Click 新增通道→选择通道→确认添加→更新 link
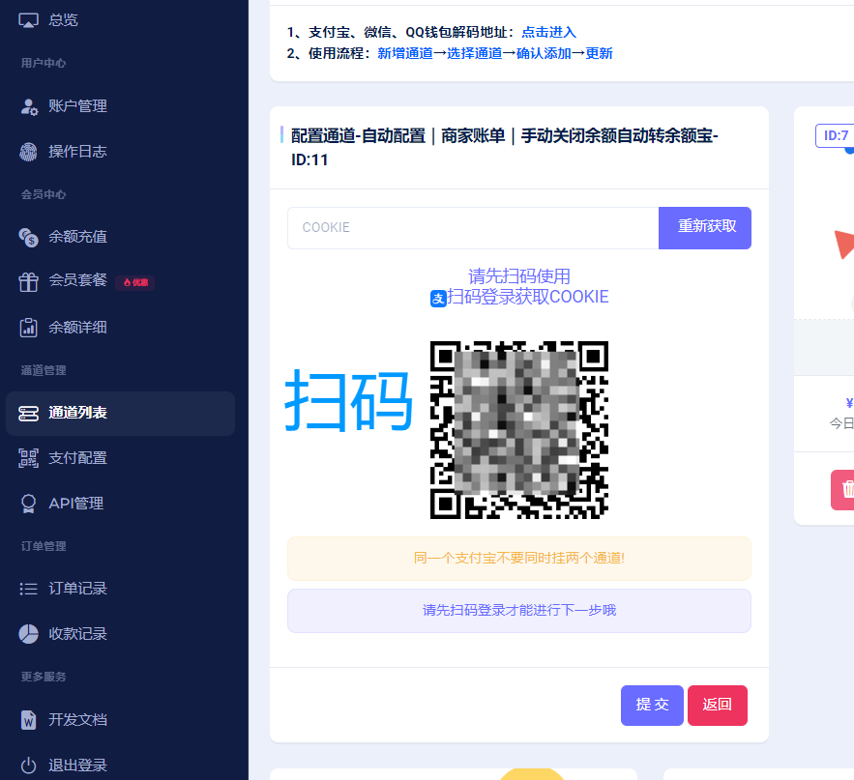This screenshot has height=780, width=854. (x=494, y=53)
